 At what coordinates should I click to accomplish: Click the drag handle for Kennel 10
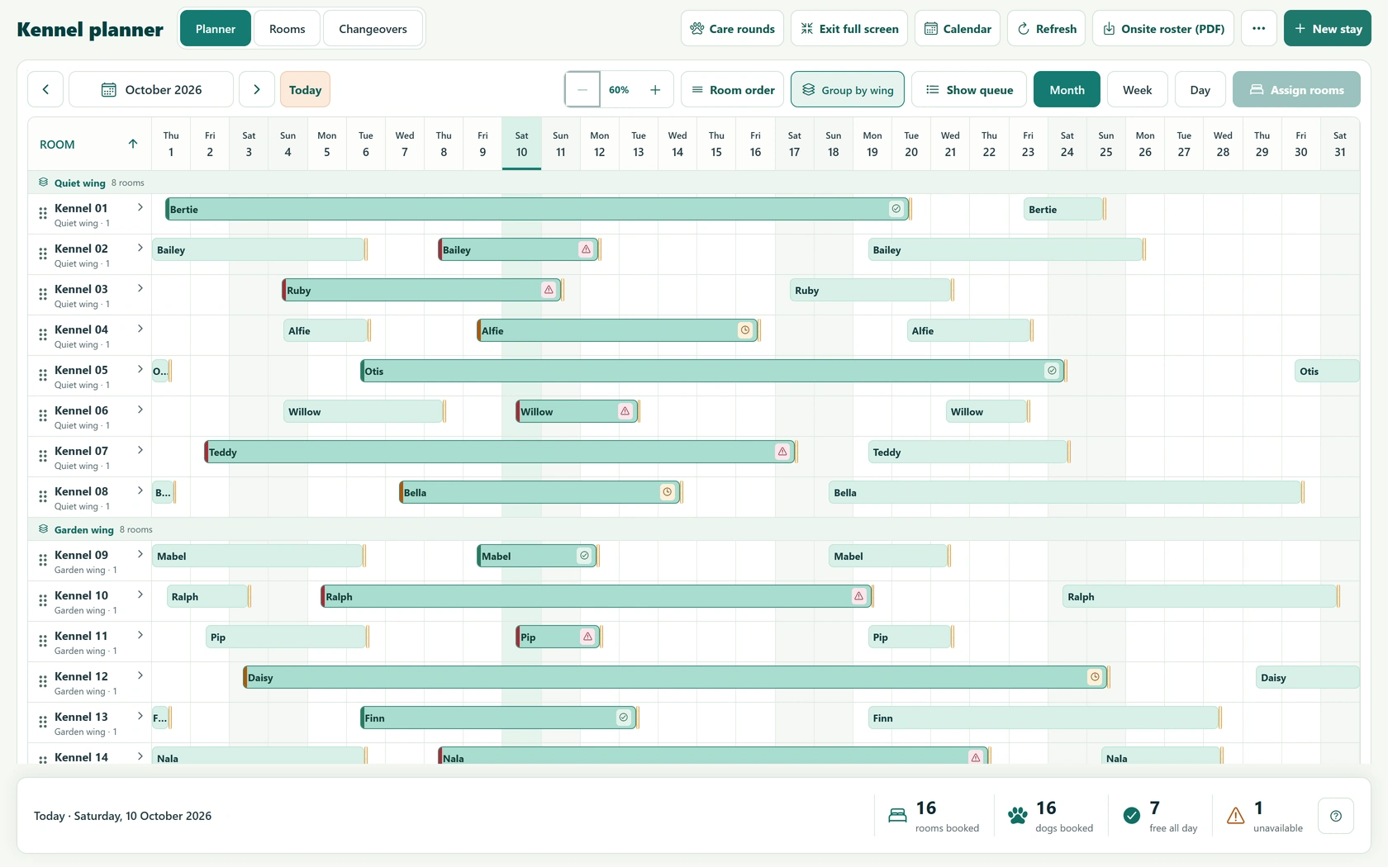pos(43,601)
